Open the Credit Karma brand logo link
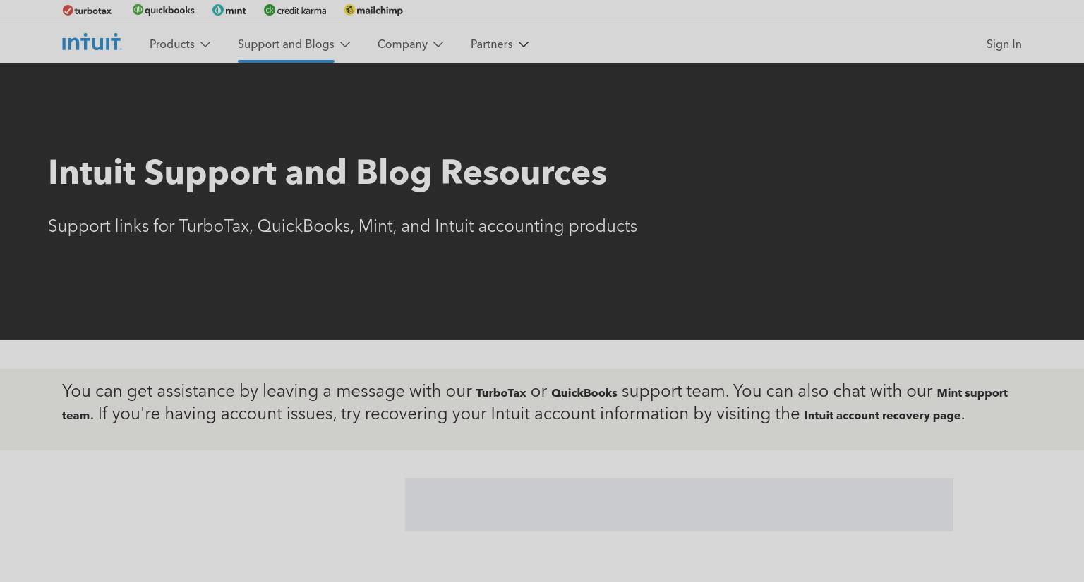The width and height of the screenshot is (1084, 582). coord(295,11)
